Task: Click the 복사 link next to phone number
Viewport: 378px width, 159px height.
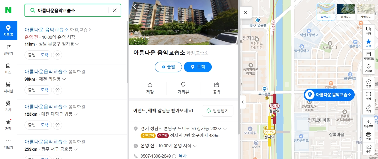Action: 182,156
